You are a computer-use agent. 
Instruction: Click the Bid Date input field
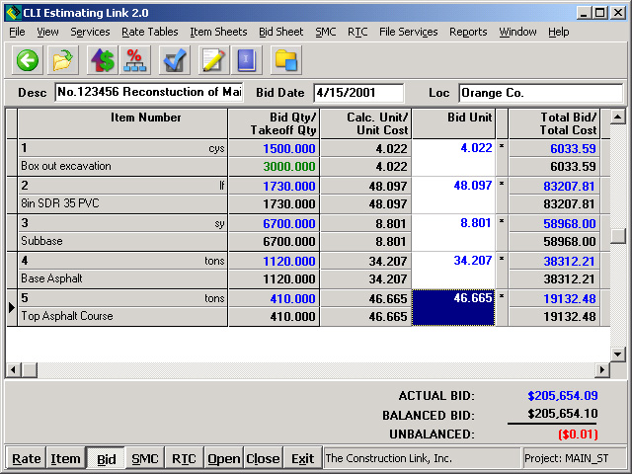coord(357,93)
